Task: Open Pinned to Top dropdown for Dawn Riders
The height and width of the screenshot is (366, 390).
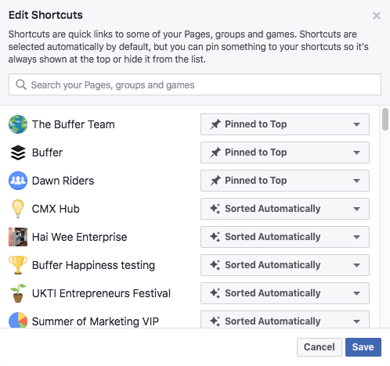Action: pos(285,181)
